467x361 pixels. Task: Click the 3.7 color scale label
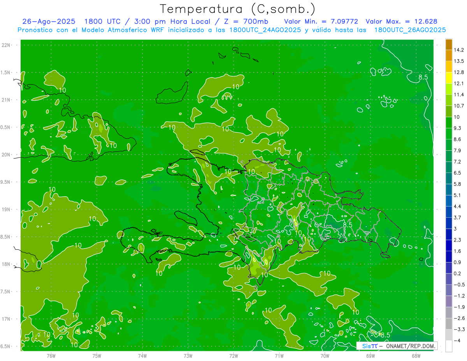pyautogui.click(x=458, y=218)
